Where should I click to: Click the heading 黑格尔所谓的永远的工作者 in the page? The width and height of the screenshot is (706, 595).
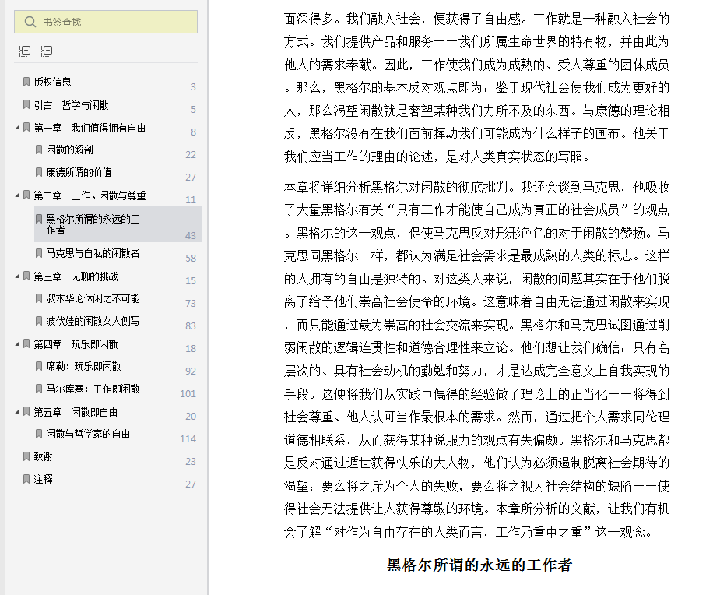(479, 565)
